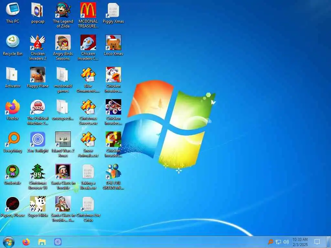Select the Santa Claus in Trouble... A... shortcut

point(63,209)
